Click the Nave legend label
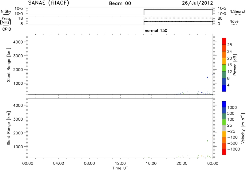The image size is (246, 170). click(x=234, y=21)
